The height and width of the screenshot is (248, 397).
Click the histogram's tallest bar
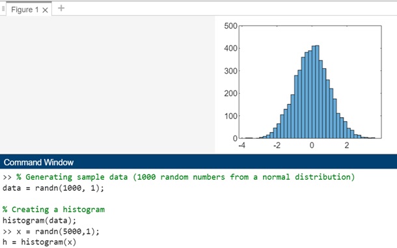[317, 92]
